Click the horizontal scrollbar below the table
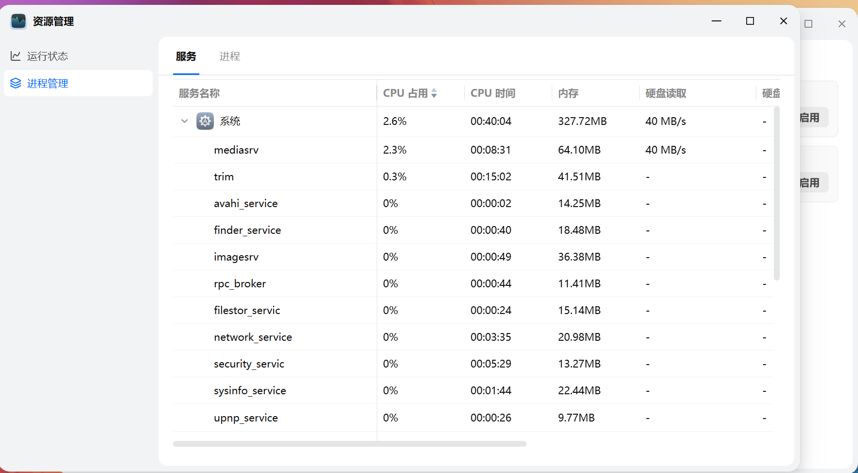 tap(350, 444)
